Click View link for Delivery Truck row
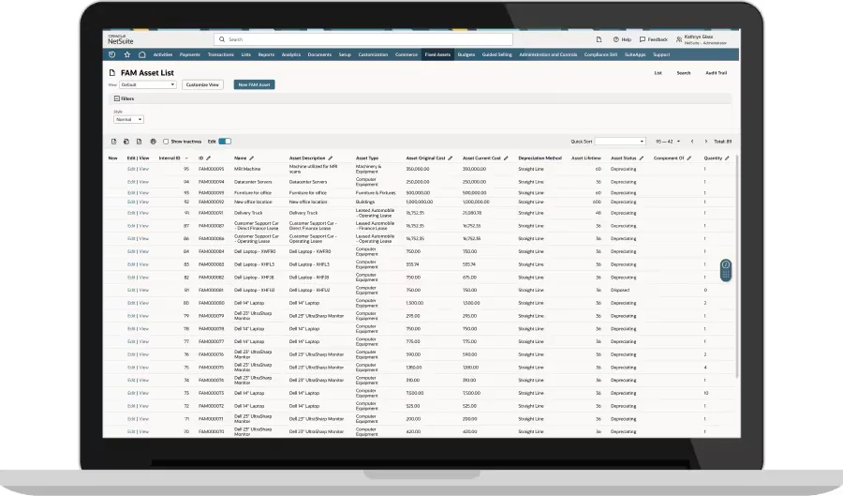Image resolution: width=843 pixels, height=496 pixels. click(144, 213)
